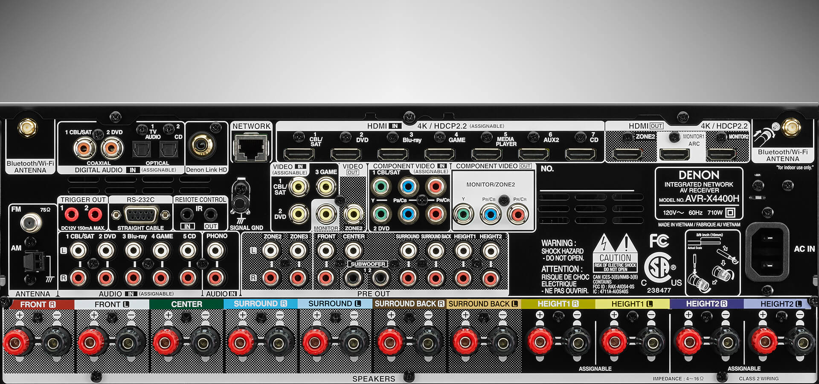Click the Denon Link HD jack
The height and width of the screenshot is (384, 819).
pyautogui.click(x=201, y=145)
